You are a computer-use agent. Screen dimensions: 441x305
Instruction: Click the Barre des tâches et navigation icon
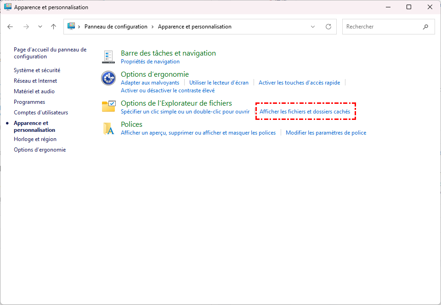(108, 57)
